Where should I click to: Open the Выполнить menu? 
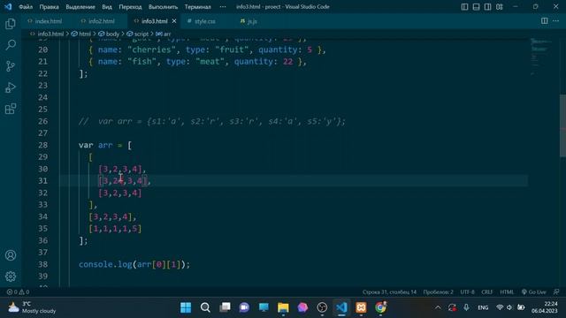pos(163,6)
